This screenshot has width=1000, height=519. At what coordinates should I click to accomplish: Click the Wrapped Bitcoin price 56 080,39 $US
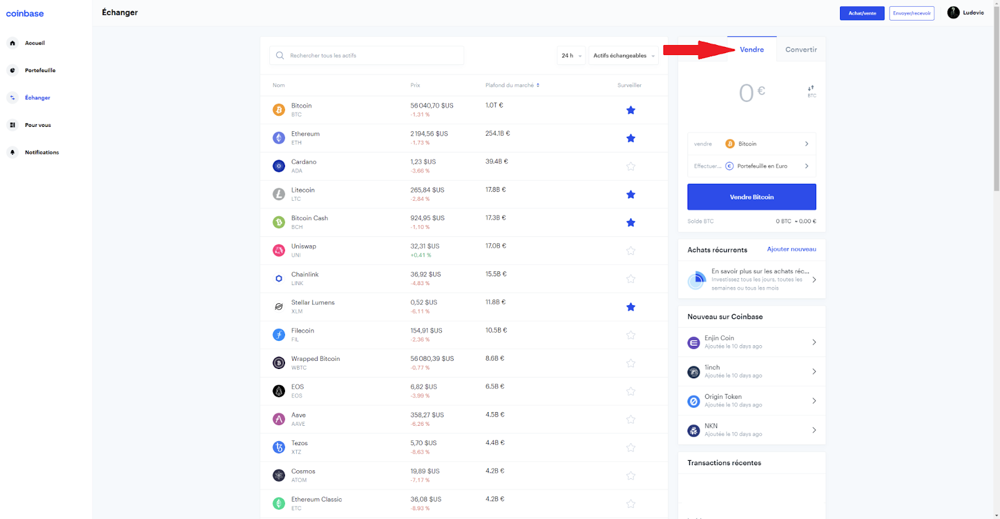click(x=432, y=359)
